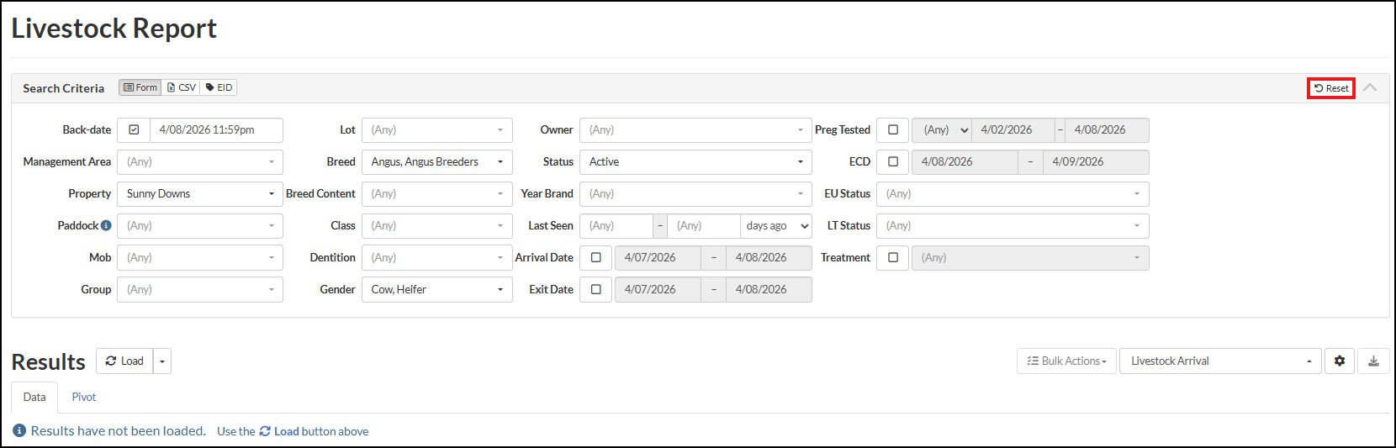Viewport: 1396px width, 448px height.
Task: Enable the ECD date filter checkbox
Action: (893, 162)
